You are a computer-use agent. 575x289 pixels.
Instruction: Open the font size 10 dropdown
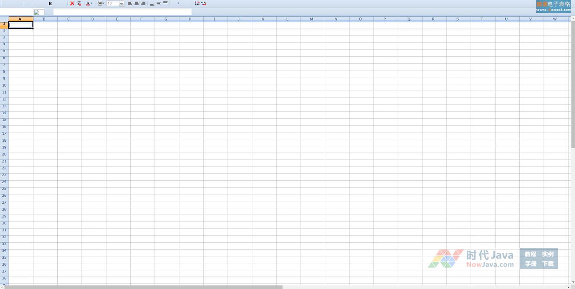pyautogui.click(x=121, y=4)
